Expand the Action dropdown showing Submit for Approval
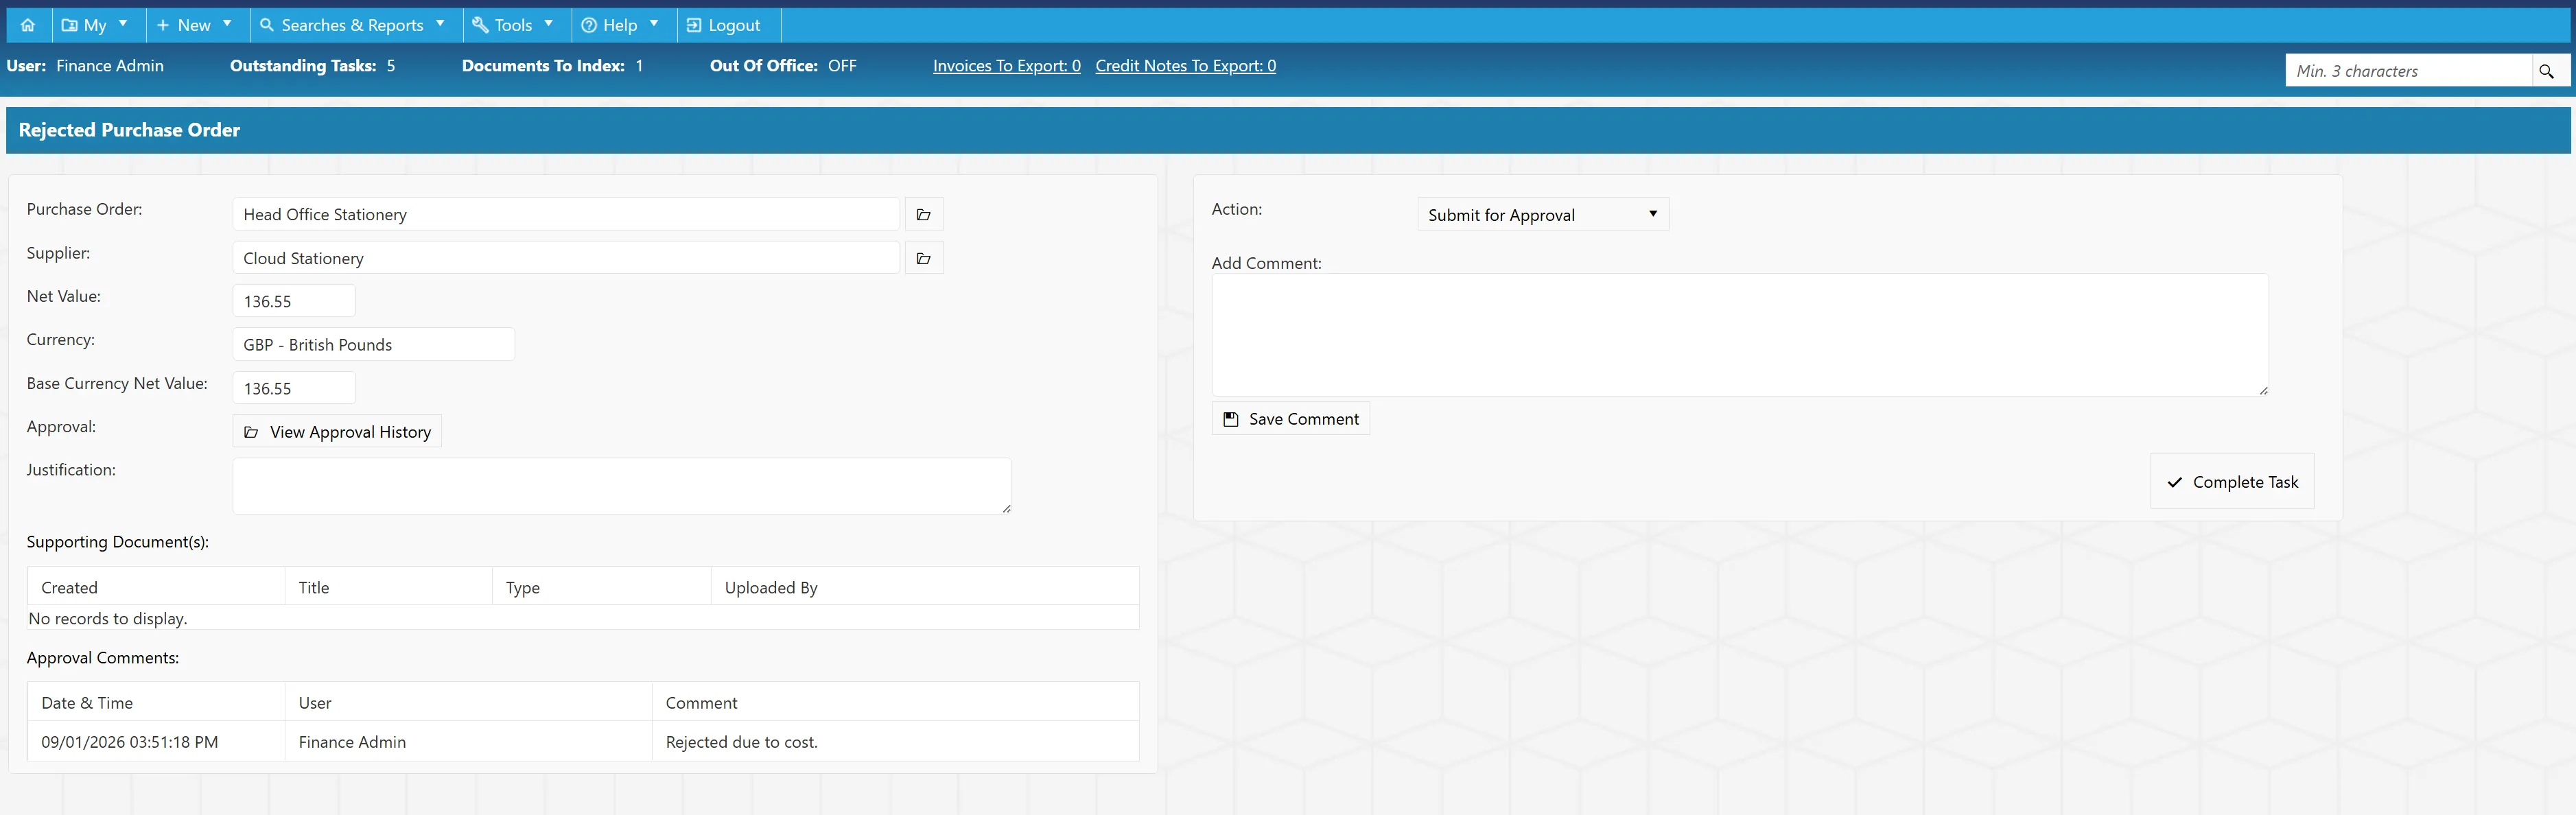 tap(1543, 214)
